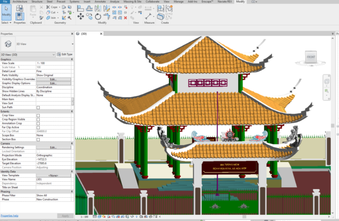Collapse the Graphics properties section
Viewport: 339px width, 221px height.
pyautogui.click(x=71, y=59)
